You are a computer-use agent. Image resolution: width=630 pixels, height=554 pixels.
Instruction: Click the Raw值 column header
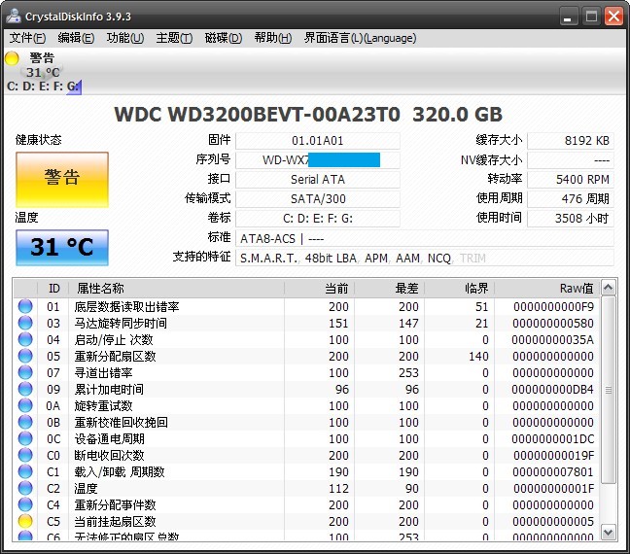(546, 289)
